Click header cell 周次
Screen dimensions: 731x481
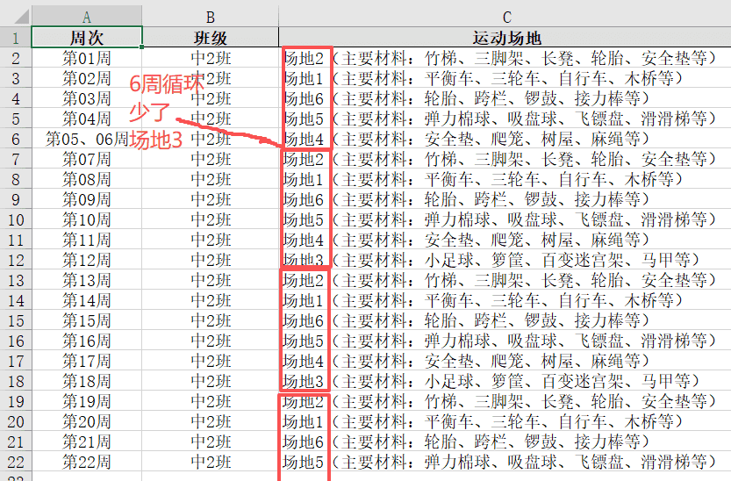coord(87,37)
